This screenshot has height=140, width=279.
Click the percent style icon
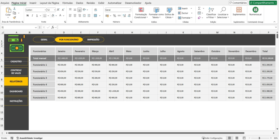[114, 16]
